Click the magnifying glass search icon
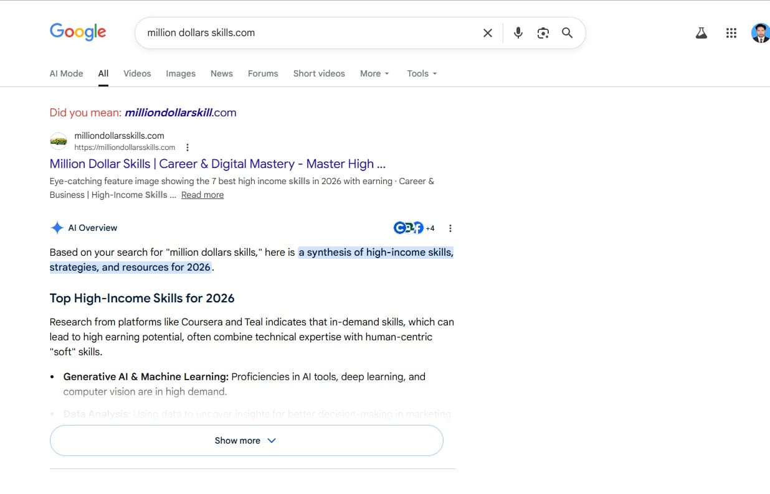 [x=567, y=33]
